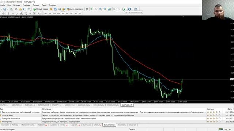Toggle chart auto scroll
The image size is (234, 131).
pyautogui.click(x=114, y=9)
